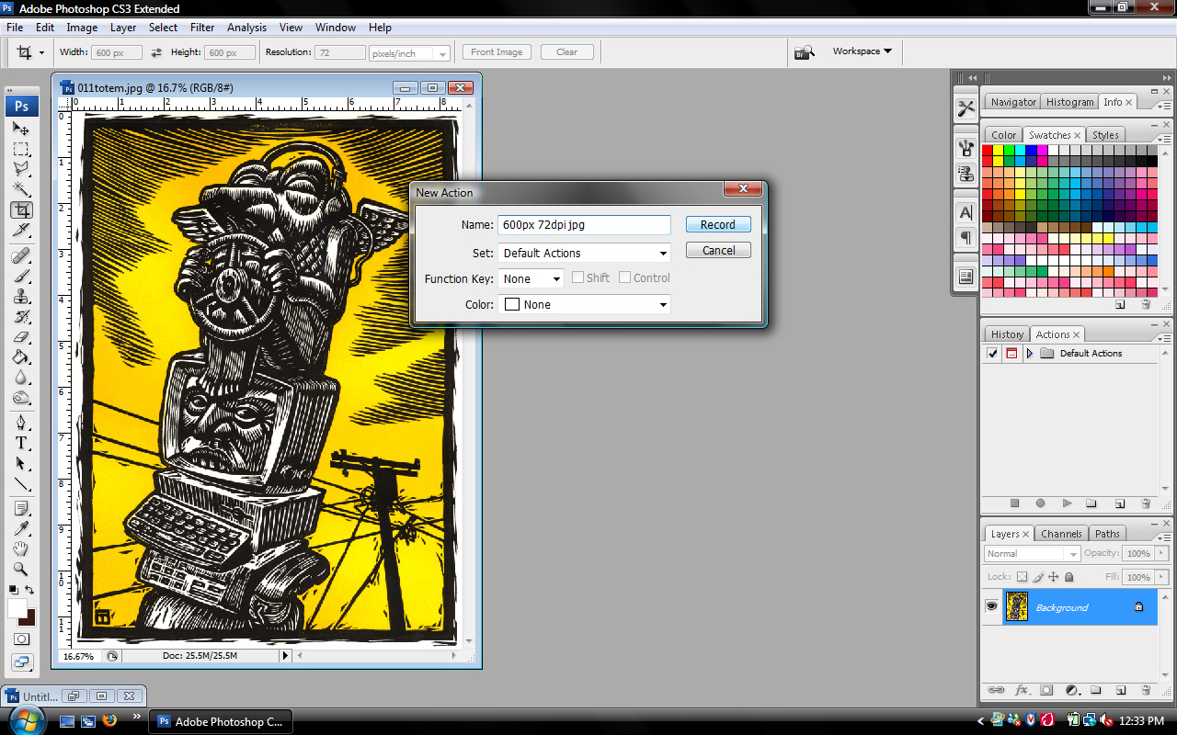Open the Character panel icon

966,212
